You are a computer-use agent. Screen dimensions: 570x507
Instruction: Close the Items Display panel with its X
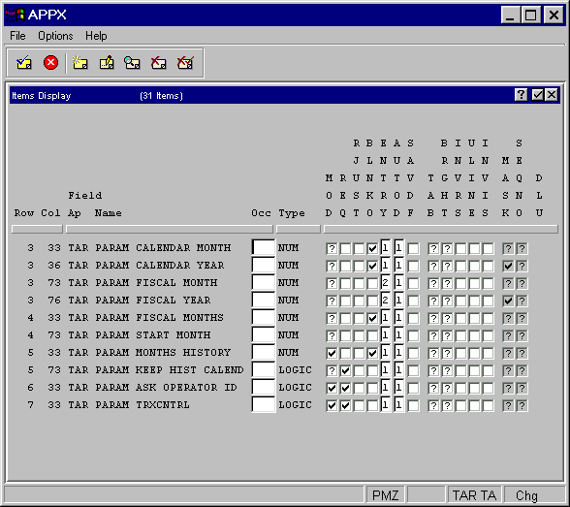click(x=552, y=95)
